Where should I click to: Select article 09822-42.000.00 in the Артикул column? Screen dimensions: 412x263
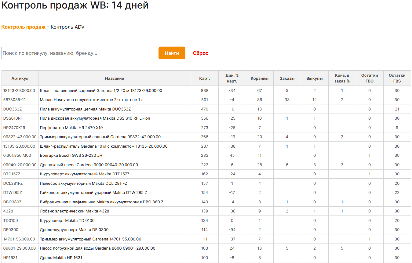click(20, 137)
